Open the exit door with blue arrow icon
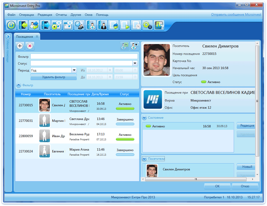The height and width of the screenshot is (206, 267). (45, 25)
